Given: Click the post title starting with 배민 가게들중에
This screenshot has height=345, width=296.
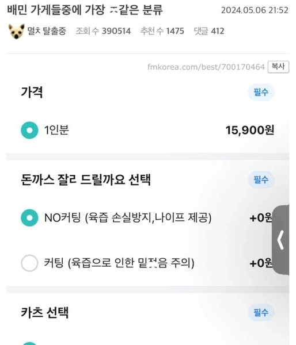Looking at the screenshot, I should click(85, 10).
